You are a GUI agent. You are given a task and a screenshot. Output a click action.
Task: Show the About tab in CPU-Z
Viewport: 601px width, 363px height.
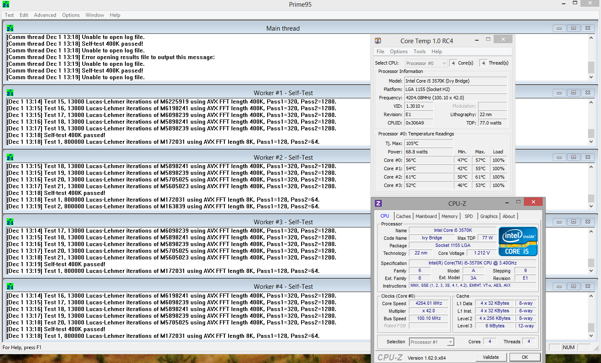pyautogui.click(x=509, y=216)
